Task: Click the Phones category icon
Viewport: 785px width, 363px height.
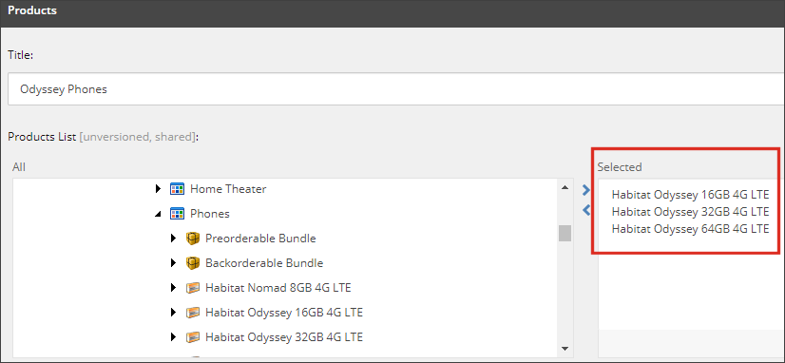Action: point(177,214)
